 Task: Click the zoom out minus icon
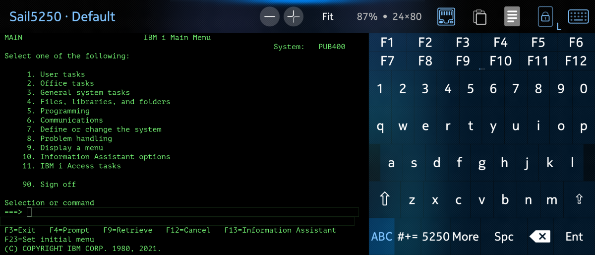point(270,17)
